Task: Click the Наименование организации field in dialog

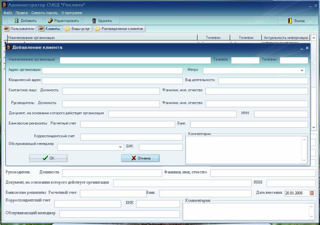Action: click(135, 60)
